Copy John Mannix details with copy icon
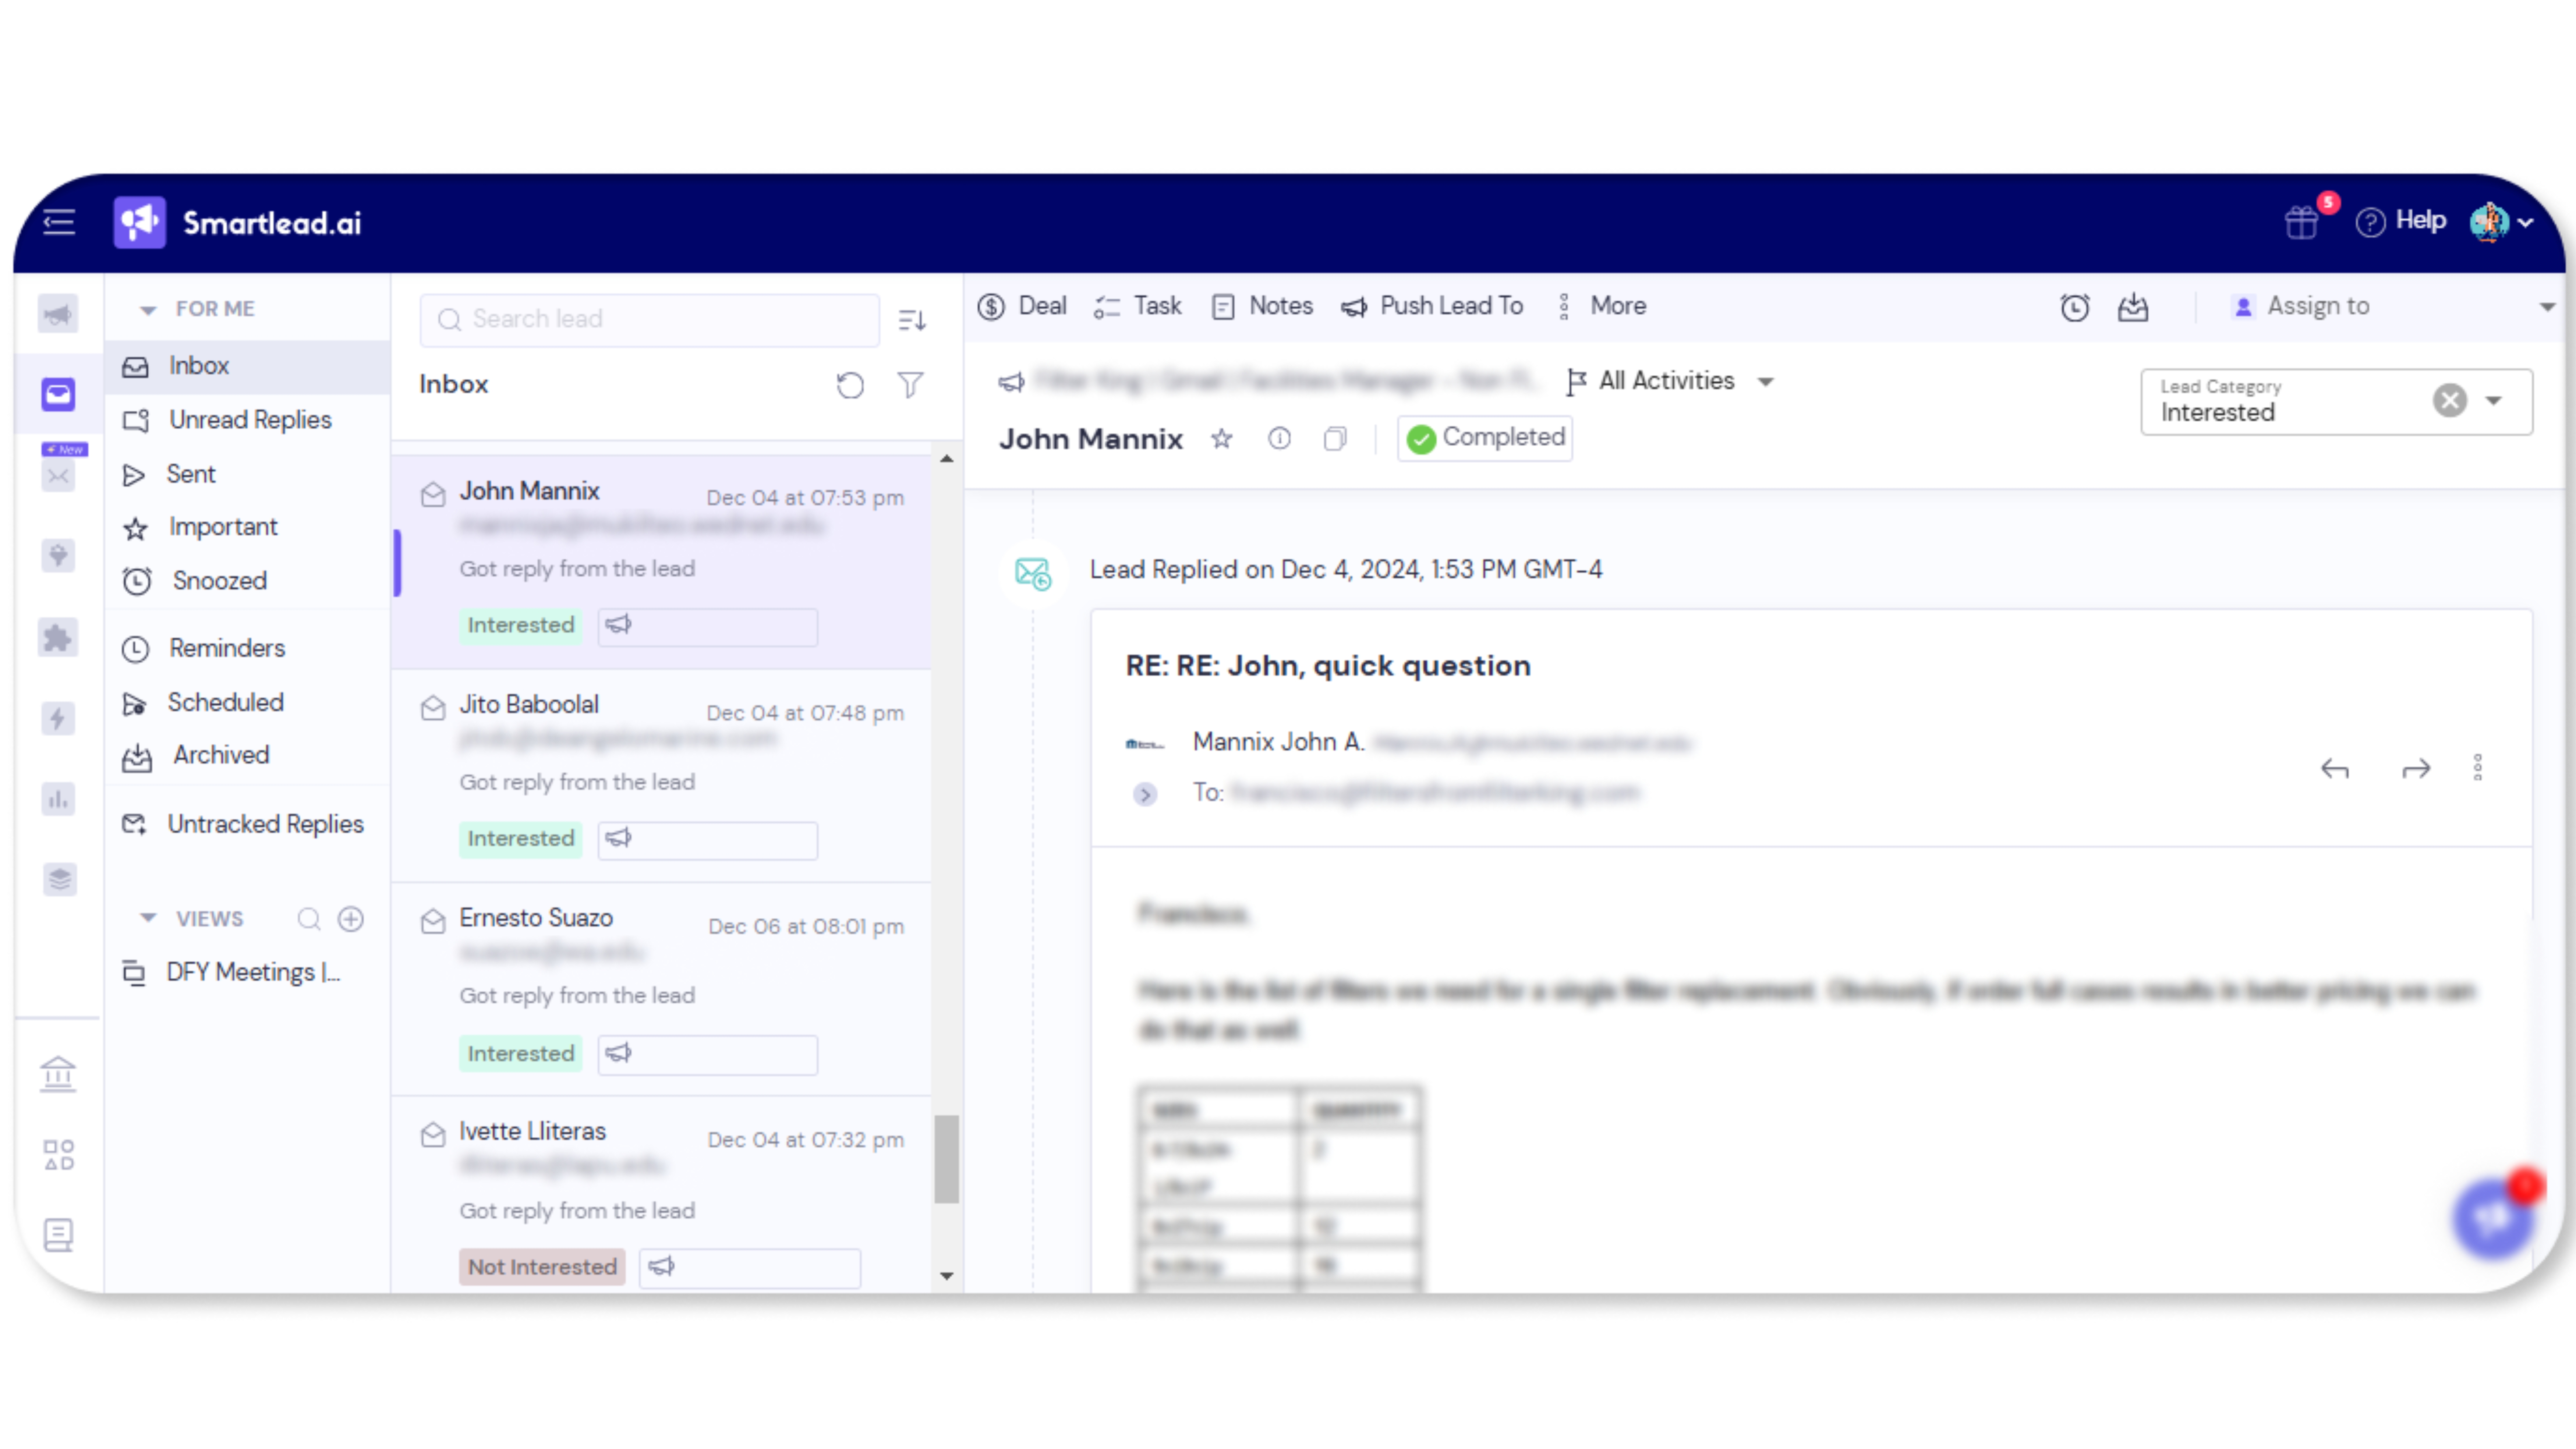 1335,439
